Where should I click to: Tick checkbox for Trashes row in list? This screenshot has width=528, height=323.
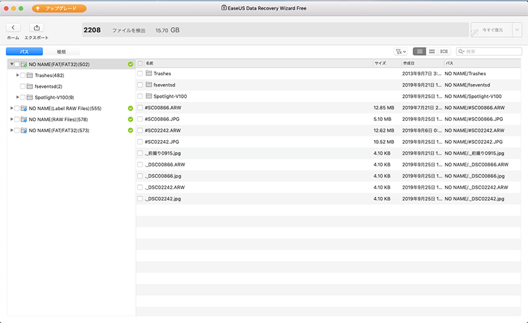click(140, 73)
